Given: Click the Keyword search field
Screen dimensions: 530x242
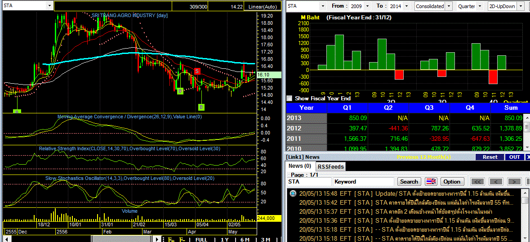Looking at the screenshot, I should (x=363, y=182).
